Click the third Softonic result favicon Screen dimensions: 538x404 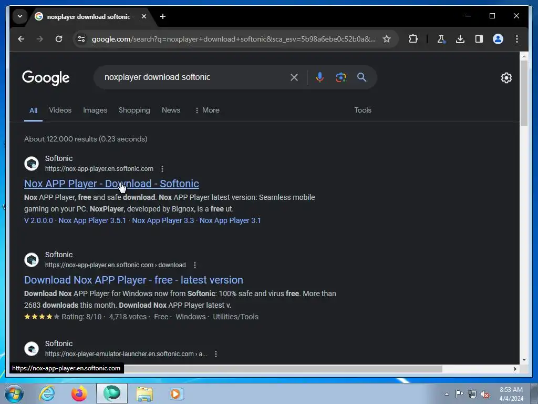pyautogui.click(x=32, y=349)
